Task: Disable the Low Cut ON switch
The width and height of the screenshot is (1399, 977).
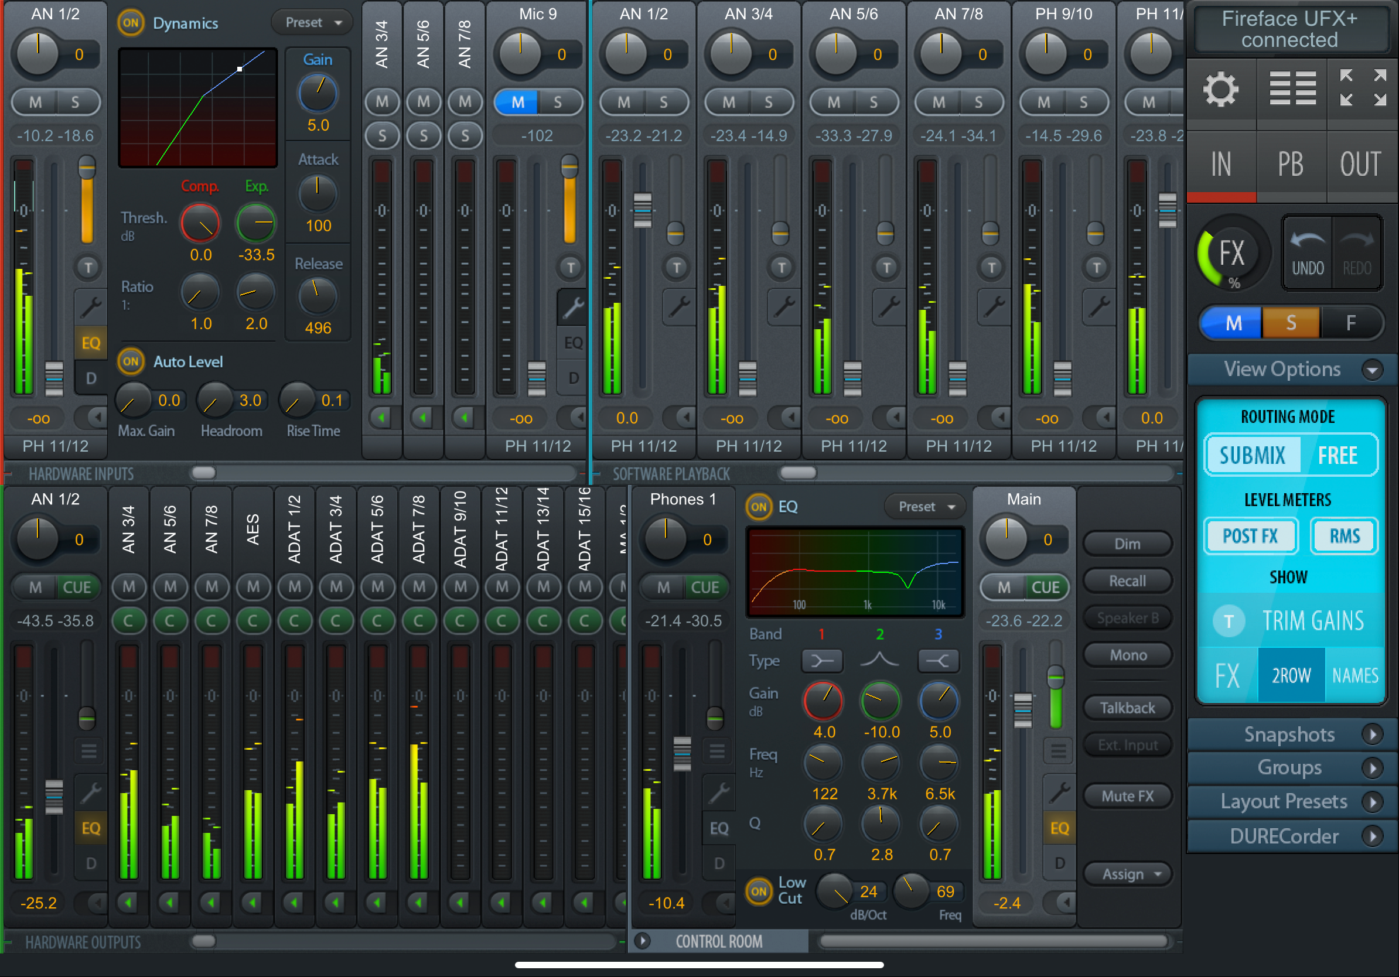Action: [x=759, y=891]
